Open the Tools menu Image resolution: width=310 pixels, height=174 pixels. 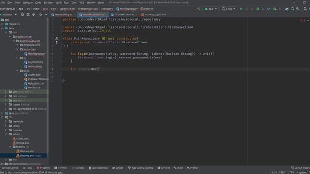[74, 3]
